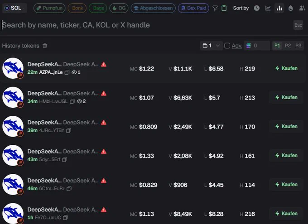Screen dimensions: 308x224
Task: Buy the 46m DeepSeek token via Kaufen
Action: click(x=286, y=184)
